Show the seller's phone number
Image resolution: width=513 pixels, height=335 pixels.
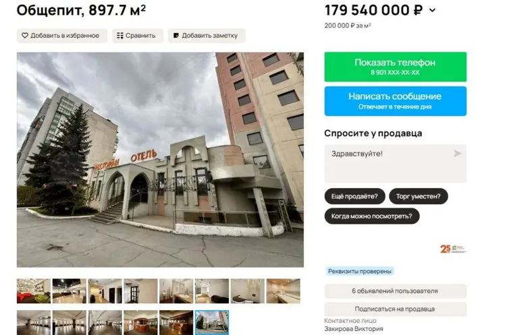point(396,67)
